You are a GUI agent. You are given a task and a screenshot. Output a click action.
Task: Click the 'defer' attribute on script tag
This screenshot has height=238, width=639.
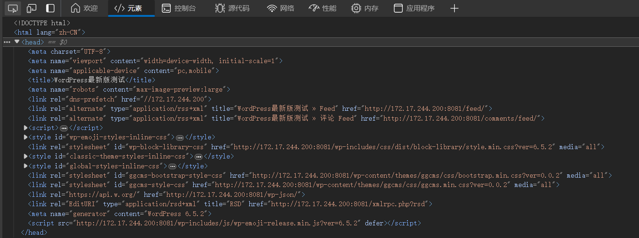pyautogui.click(x=374, y=223)
